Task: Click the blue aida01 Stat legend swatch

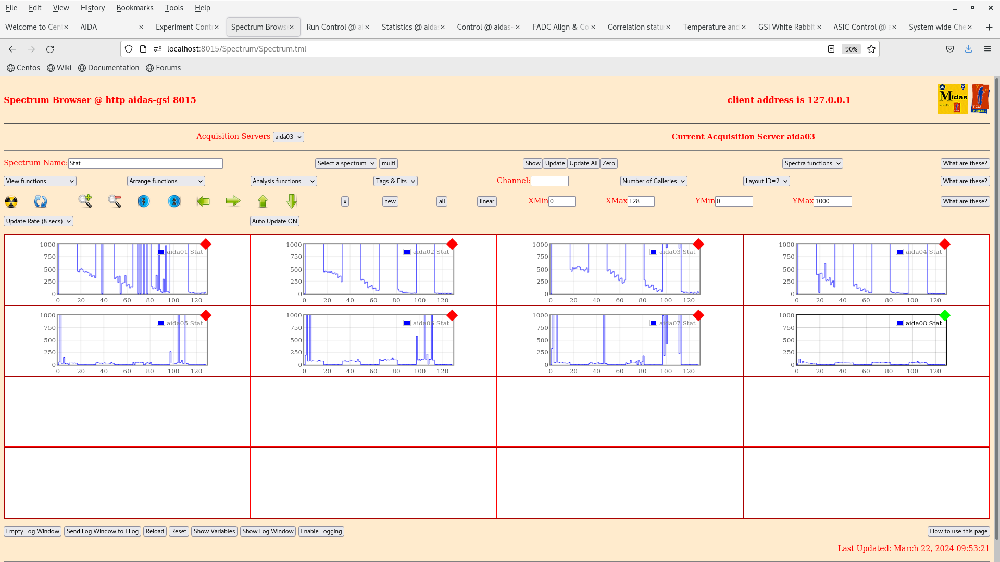Action: 161,252
